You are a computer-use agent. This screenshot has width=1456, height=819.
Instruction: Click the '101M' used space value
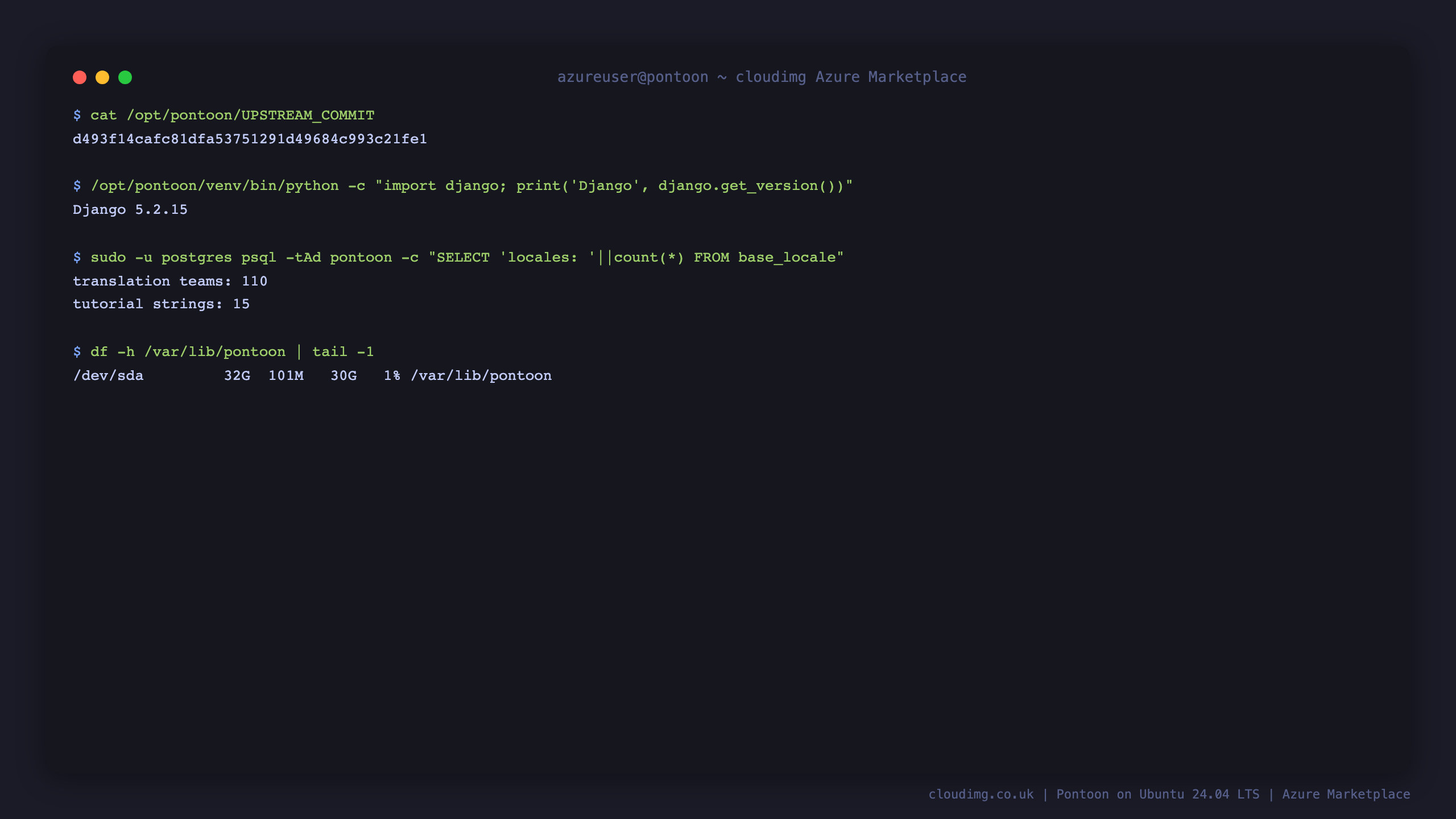click(x=286, y=376)
